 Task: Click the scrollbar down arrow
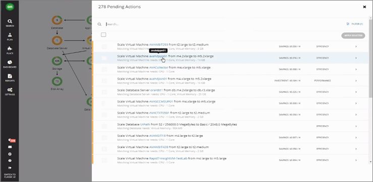[x=370, y=162]
